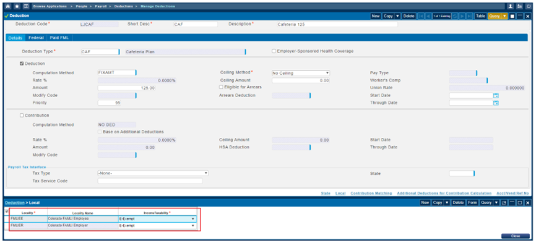Open lookup marker beside FIXAMT computation method

click(x=136, y=72)
